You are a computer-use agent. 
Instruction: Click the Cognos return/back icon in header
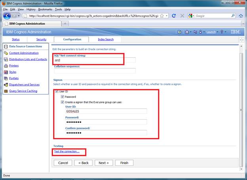[x=195, y=32]
